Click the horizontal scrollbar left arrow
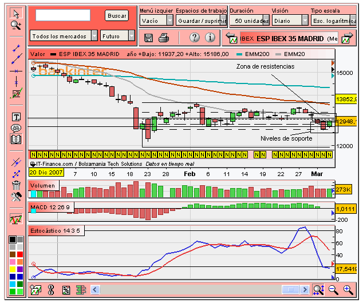This screenshot has height=303, width=363. click(x=95, y=289)
